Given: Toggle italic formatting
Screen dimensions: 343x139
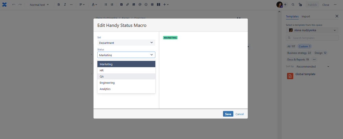Looking at the screenshot, I should pos(65,4).
